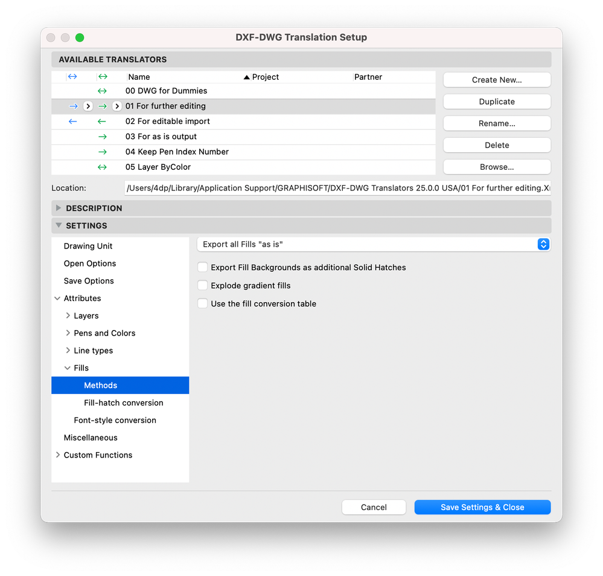Click green import arrow on 02 For editable import
This screenshot has width=603, height=576.
101,121
